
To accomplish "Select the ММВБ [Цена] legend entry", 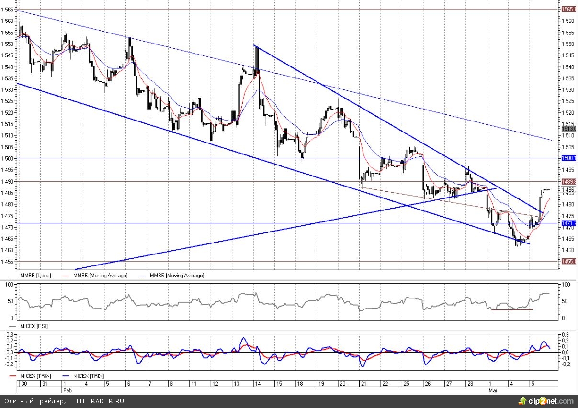I will (33, 276).
